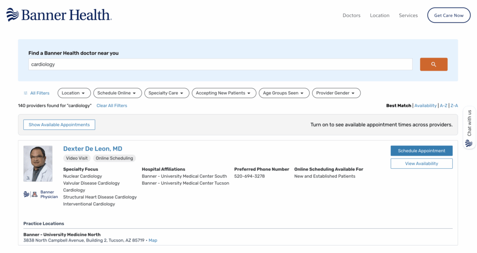Open Location in top navigation

coord(379,15)
